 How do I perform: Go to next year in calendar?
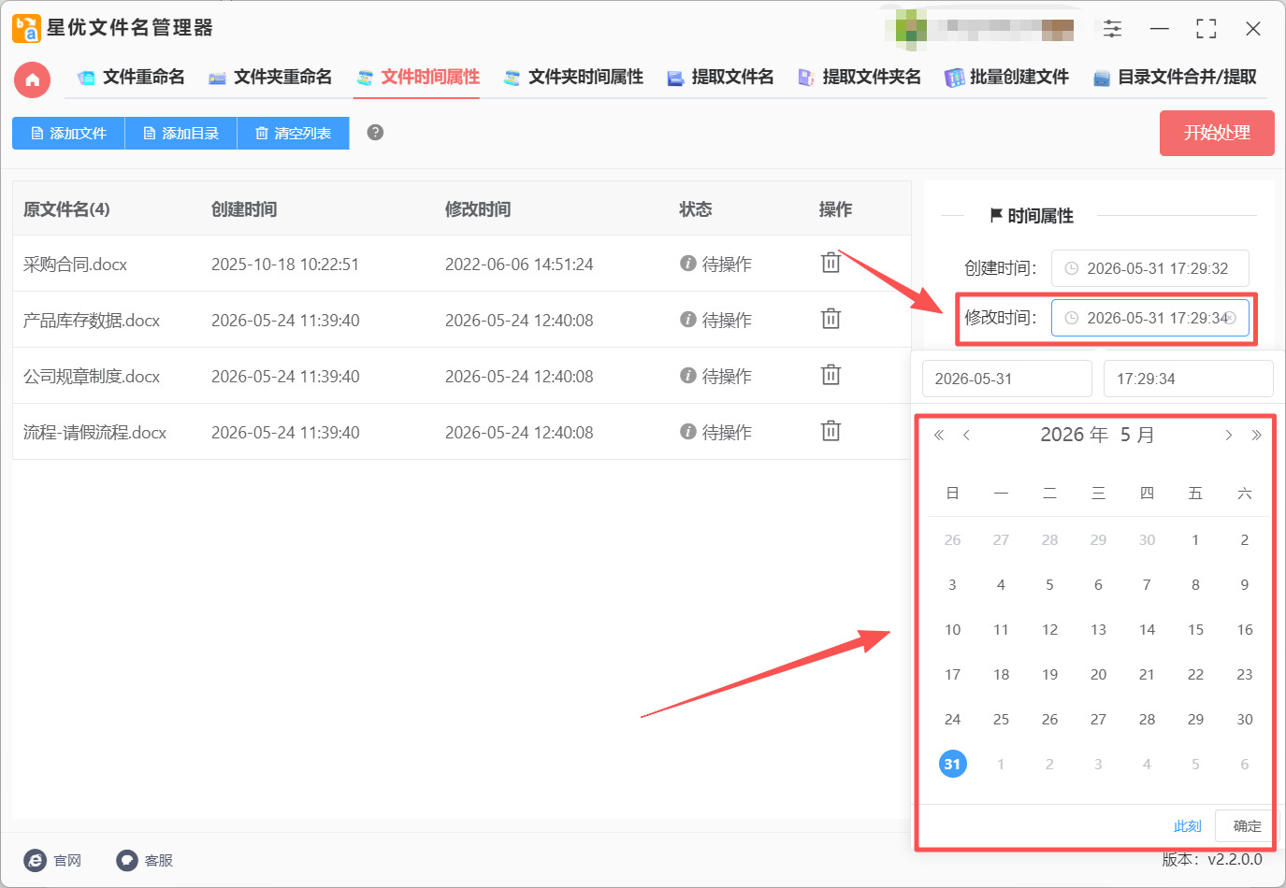pos(1256,435)
